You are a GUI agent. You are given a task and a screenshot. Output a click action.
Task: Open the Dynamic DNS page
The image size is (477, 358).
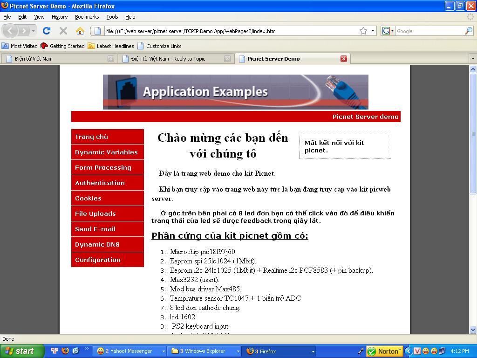108,244
